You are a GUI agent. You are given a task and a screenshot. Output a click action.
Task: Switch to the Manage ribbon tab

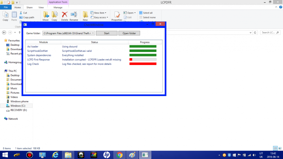58,7
